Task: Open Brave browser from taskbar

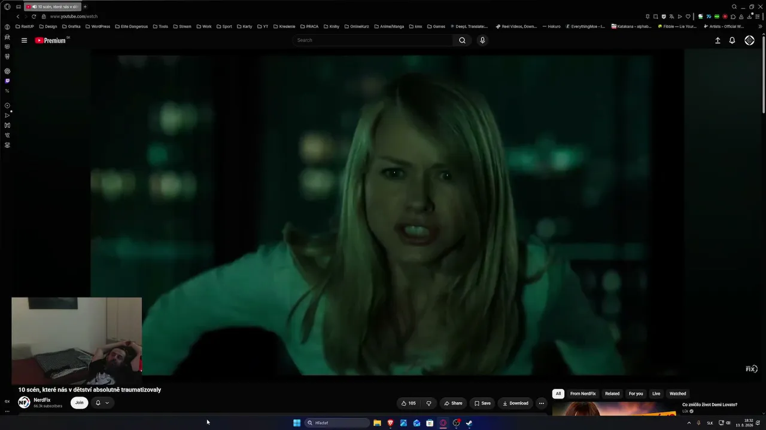Action: [390, 423]
